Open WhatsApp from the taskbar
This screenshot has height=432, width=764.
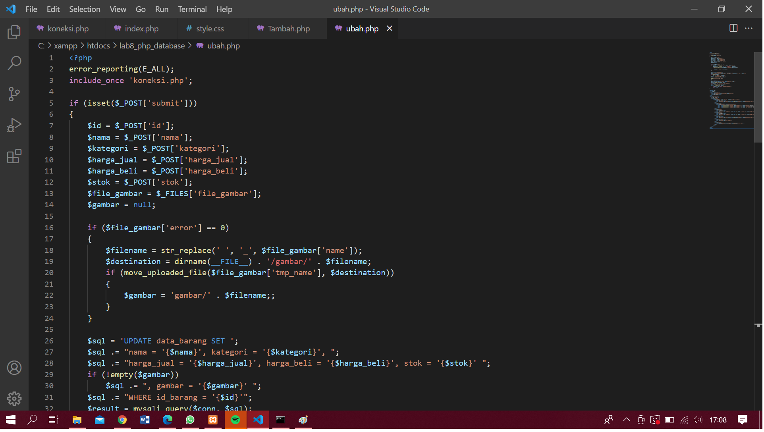[190, 420]
